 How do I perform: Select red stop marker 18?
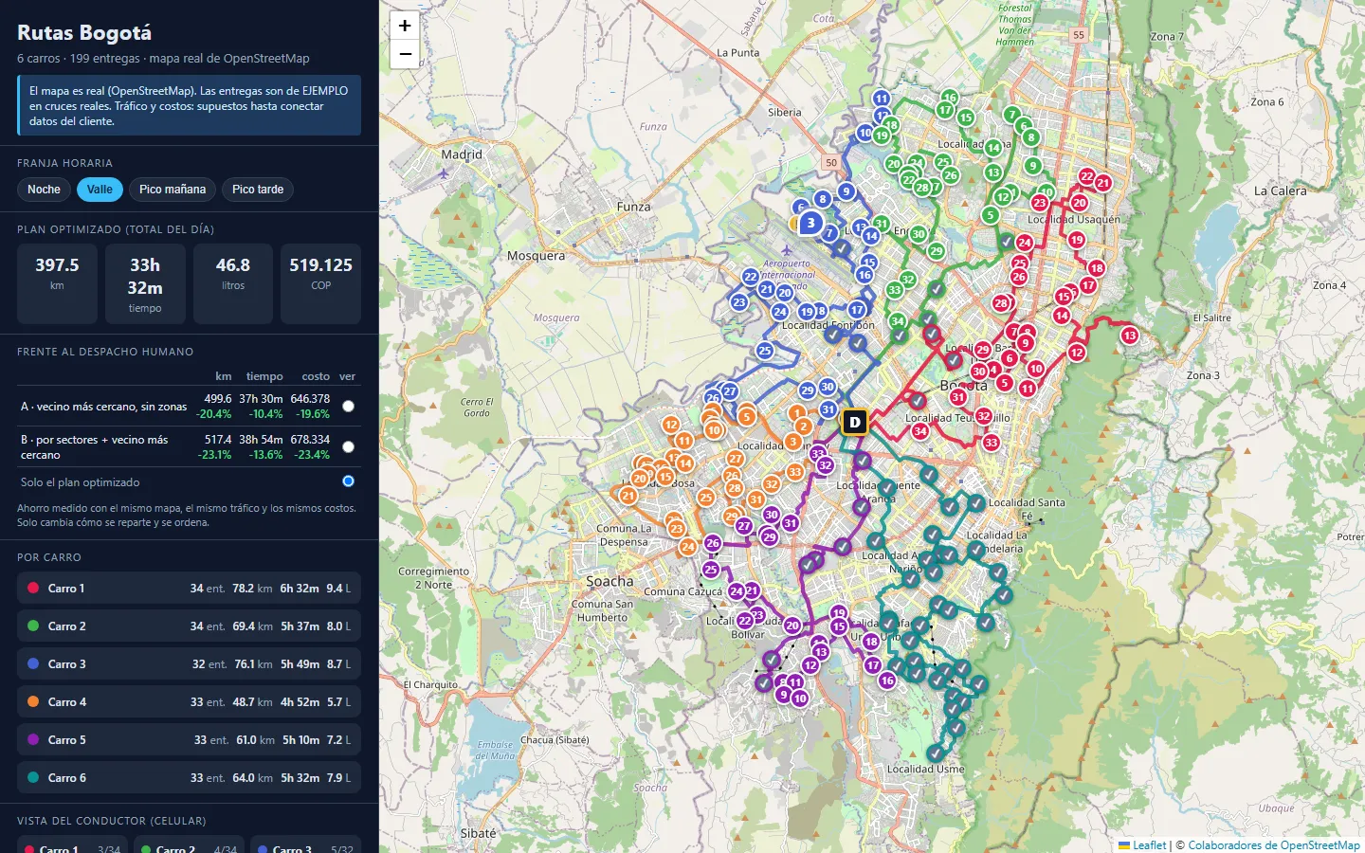pyautogui.click(x=1097, y=268)
